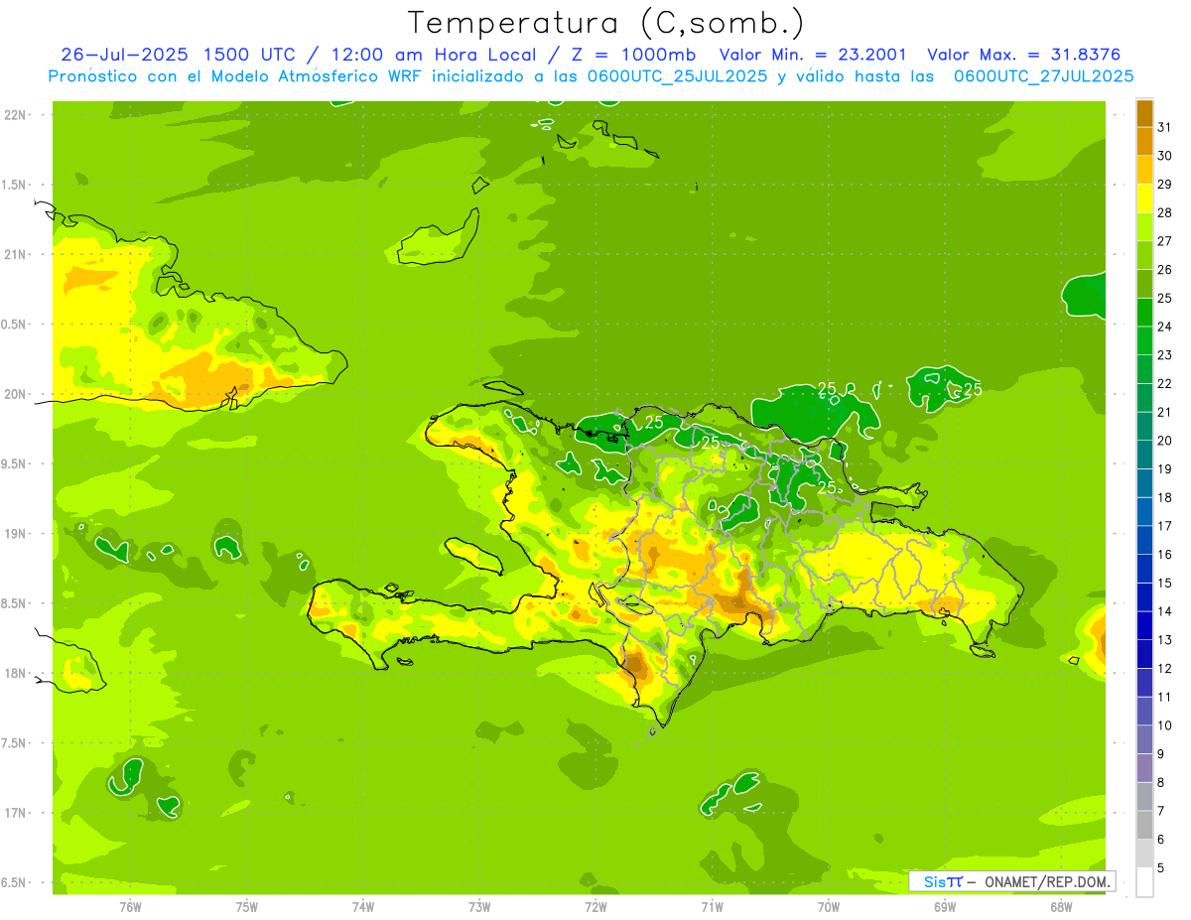This screenshot has height=920, width=1191.
Task: Click legend value 26 on the color scale
Action: (x=1164, y=269)
